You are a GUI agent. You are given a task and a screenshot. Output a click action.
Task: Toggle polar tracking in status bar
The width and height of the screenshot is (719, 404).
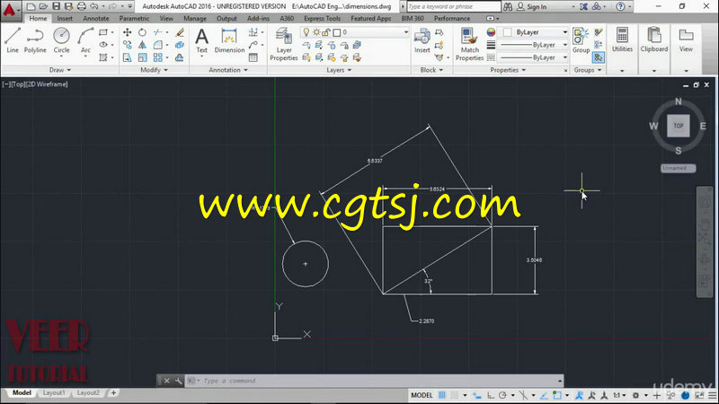(x=502, y=395)
